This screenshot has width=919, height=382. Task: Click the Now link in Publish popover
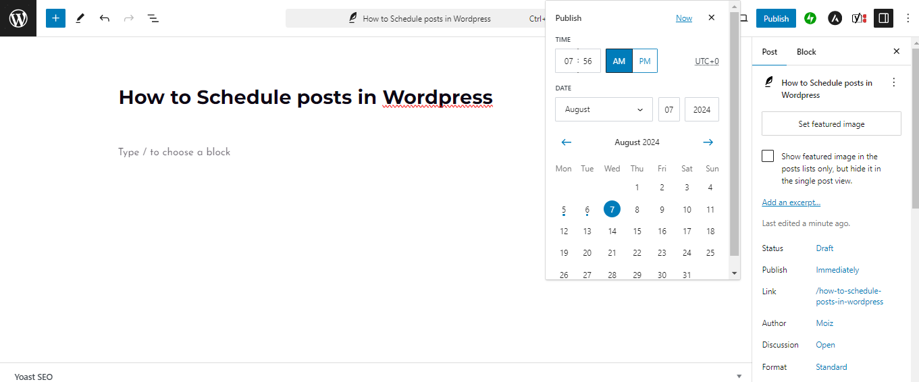(684, 18)
